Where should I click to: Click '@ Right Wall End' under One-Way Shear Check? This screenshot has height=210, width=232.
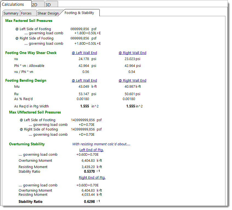click(132, 53)
